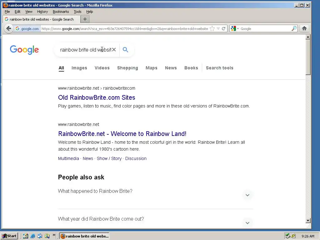Viewport: 320px width, 240px height.
Task: Click the page scrollbar up arrow
Action: point(308,37)
